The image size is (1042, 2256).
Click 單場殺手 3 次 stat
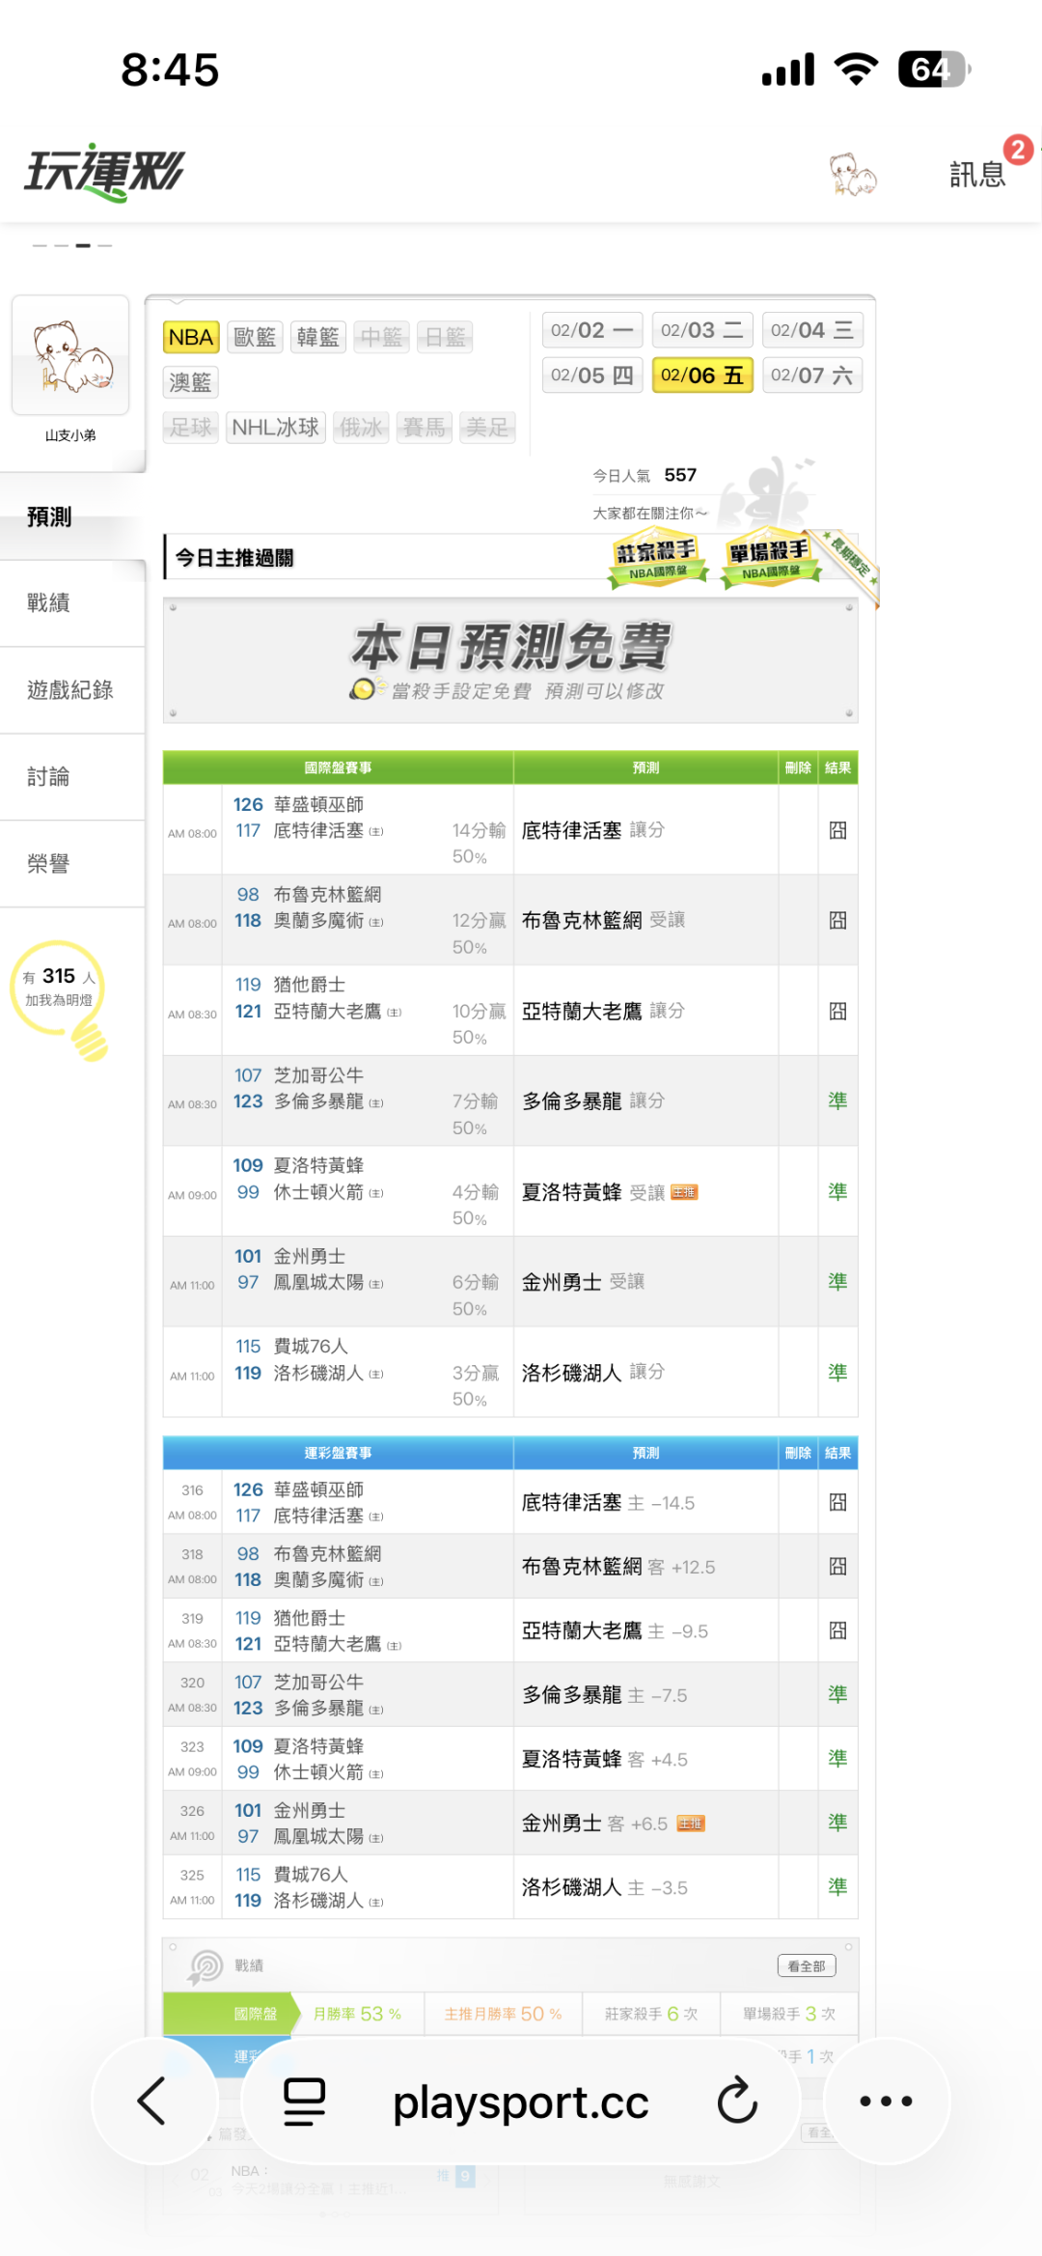pyautogui.click(x=789, y=2014)
